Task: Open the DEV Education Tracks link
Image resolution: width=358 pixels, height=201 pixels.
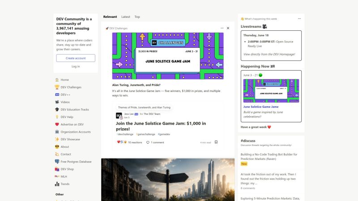Action: 75,109
